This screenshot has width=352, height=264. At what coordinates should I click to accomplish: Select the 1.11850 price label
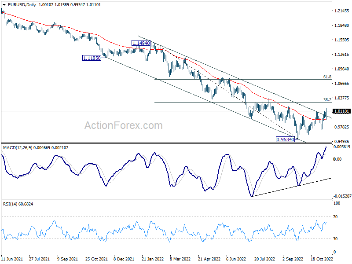92,58
